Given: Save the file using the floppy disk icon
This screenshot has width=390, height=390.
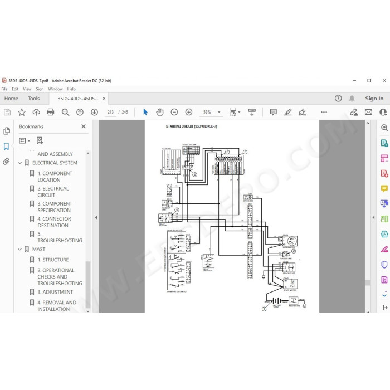Looking at the screenshot, I should (7, 112).
